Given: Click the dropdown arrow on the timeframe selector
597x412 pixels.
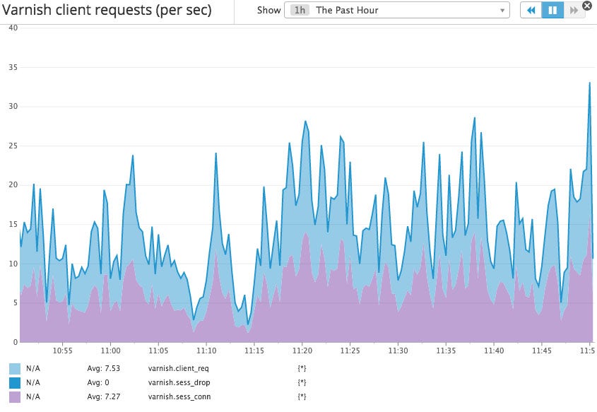Looking at the screenshot, I should pos(503,11).
